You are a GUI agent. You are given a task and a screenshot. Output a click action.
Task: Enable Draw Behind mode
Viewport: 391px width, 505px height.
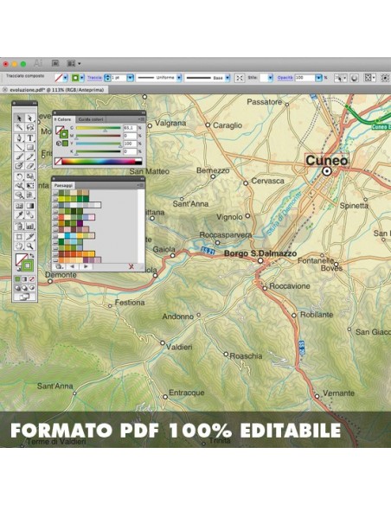25,288
